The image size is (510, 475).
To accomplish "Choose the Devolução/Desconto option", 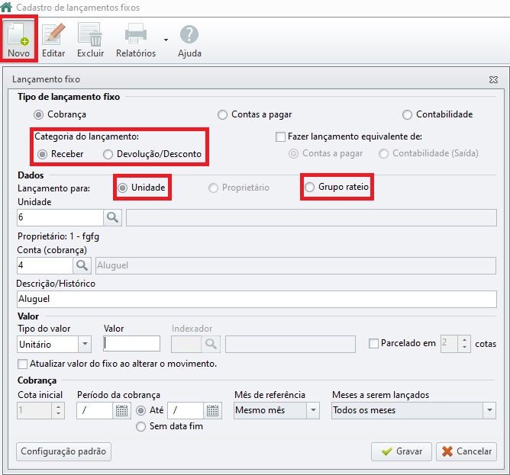I will tap(108, 154).
